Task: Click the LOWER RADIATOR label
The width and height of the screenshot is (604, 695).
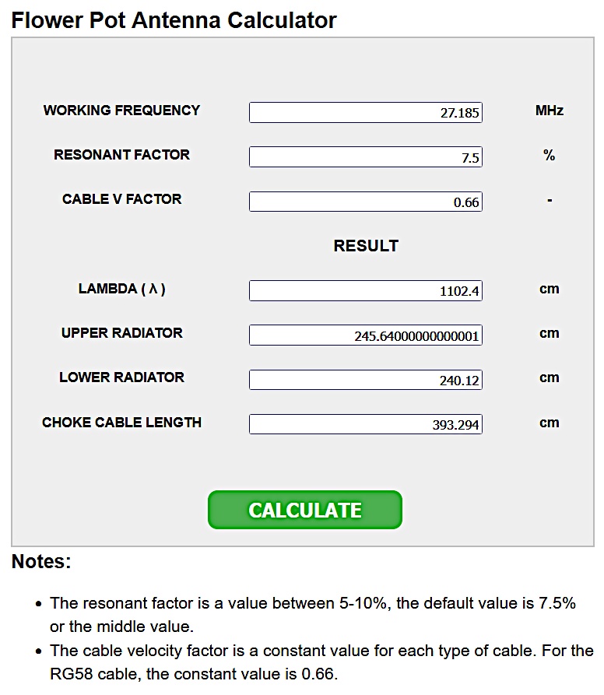Action: (x=121, y=377)
